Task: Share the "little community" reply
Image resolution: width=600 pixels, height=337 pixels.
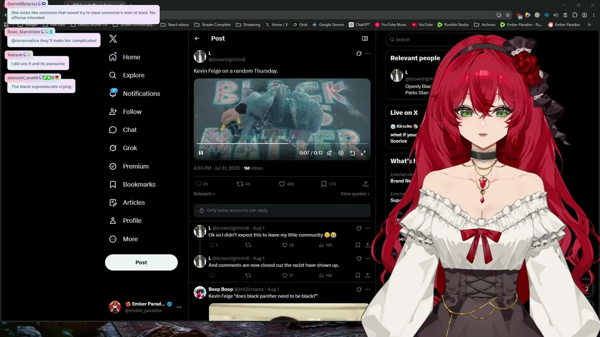Action: 367,245
